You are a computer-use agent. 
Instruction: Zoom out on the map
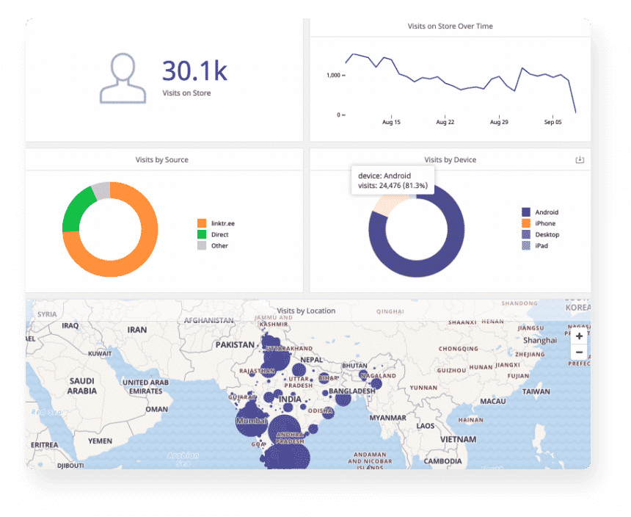pyautogui.click(x=580, y=352)
